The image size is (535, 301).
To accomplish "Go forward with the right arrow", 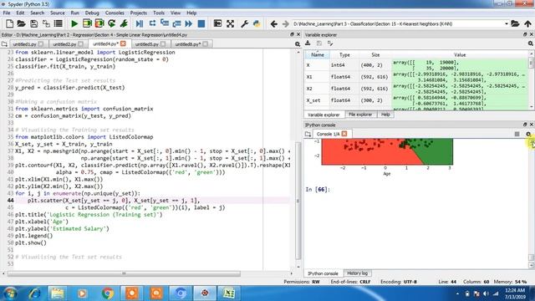I will (x=285, y=23).
